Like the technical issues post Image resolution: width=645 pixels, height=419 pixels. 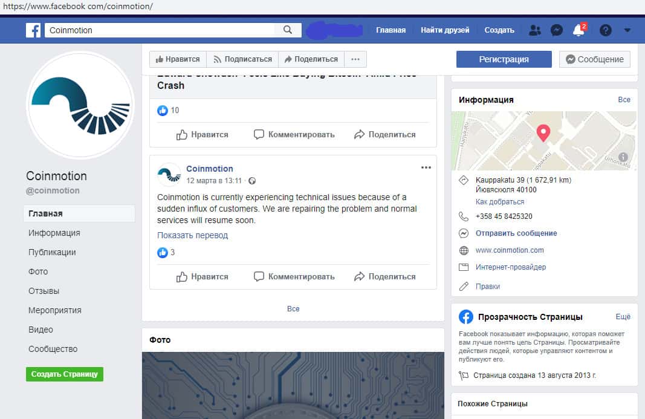pyautogui.click(x=202, y=276)
